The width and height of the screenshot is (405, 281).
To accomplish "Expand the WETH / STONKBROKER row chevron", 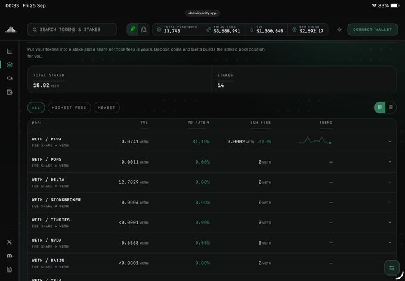I will [x=390, y=202].
